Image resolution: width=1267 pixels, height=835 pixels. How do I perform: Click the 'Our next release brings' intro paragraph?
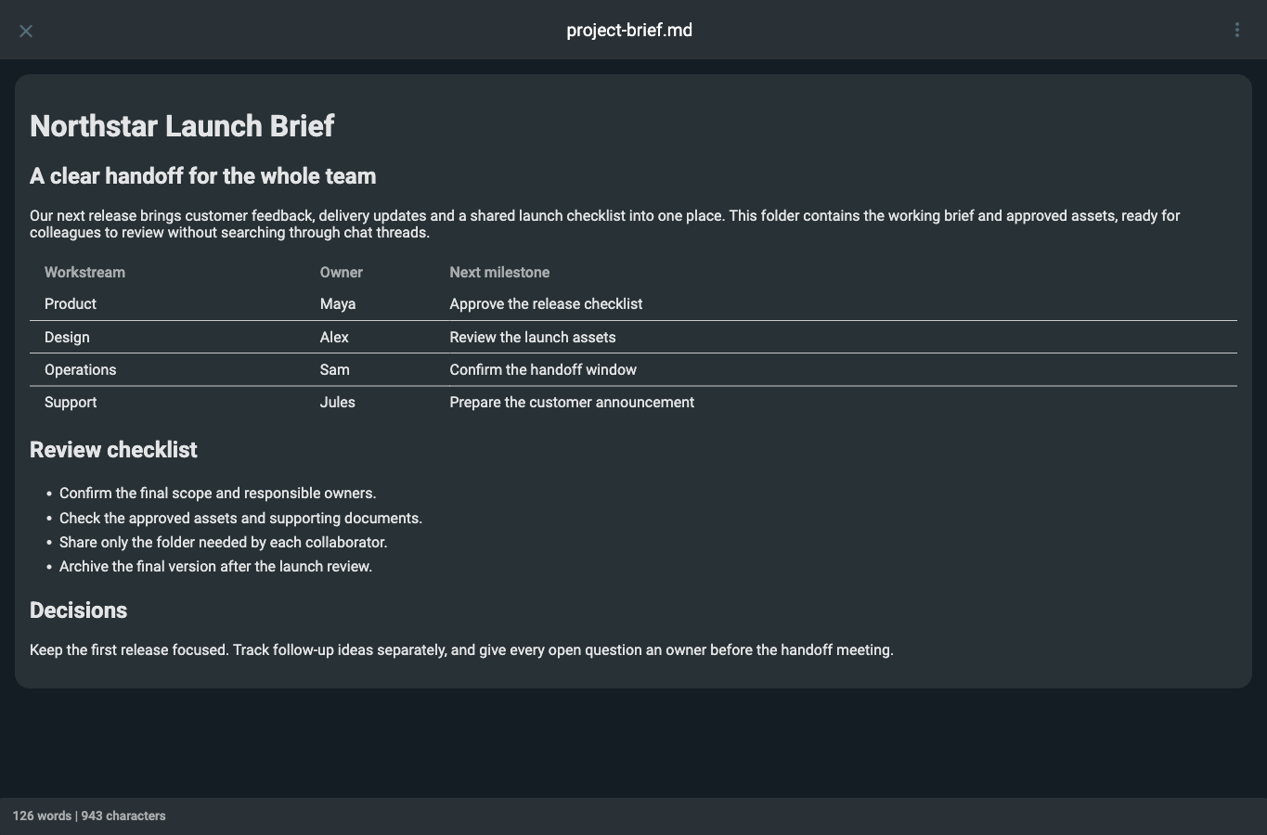(x=605, y=225)
